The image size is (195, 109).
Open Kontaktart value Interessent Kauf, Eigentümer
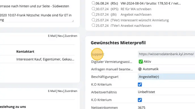[x=45, y=59]
